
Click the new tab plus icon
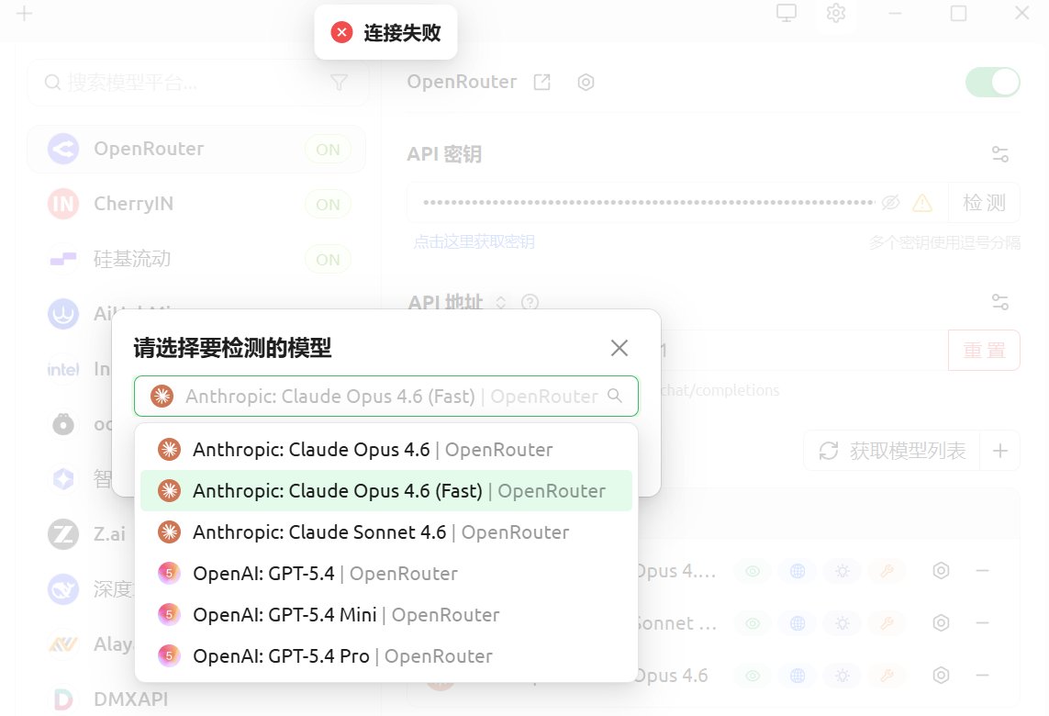(x=24, y=13)
